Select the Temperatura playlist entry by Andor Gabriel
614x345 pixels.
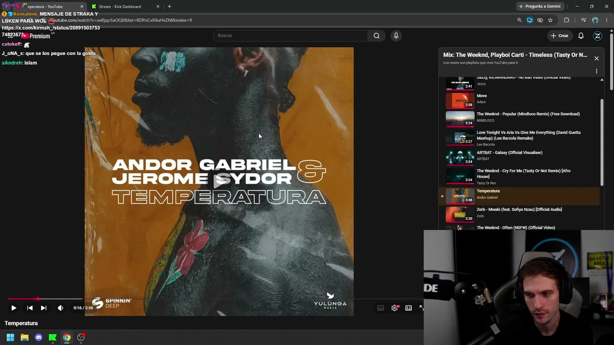click(x=520, y=195)
